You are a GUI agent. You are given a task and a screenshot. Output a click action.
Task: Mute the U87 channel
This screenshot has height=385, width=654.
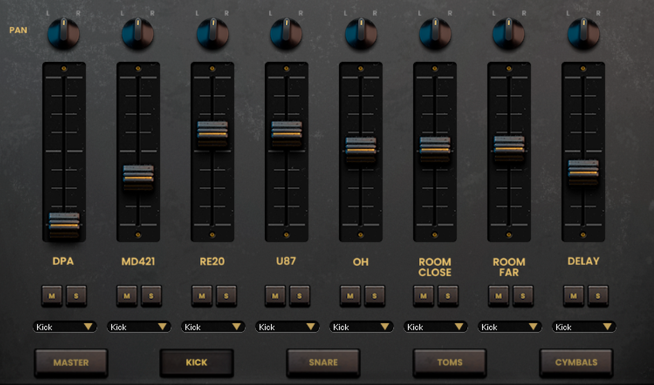tap(275, 296)
